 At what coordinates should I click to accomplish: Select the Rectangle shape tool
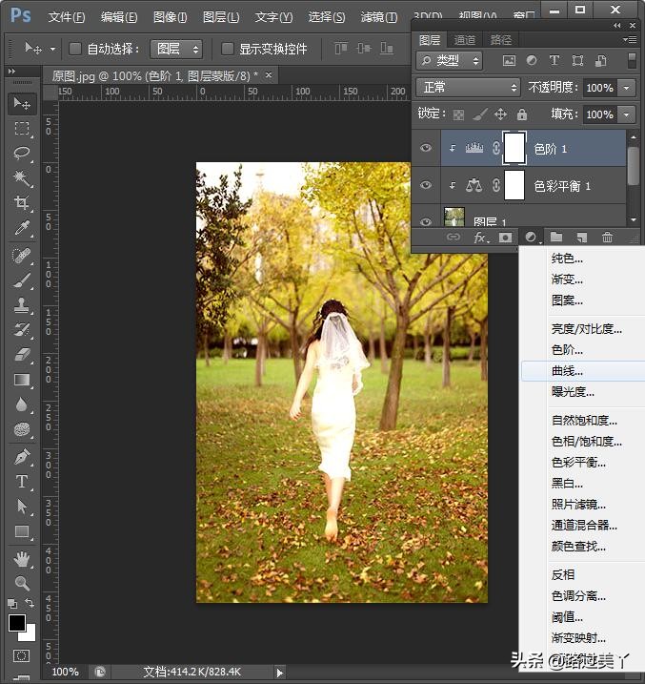pos(22,531)
